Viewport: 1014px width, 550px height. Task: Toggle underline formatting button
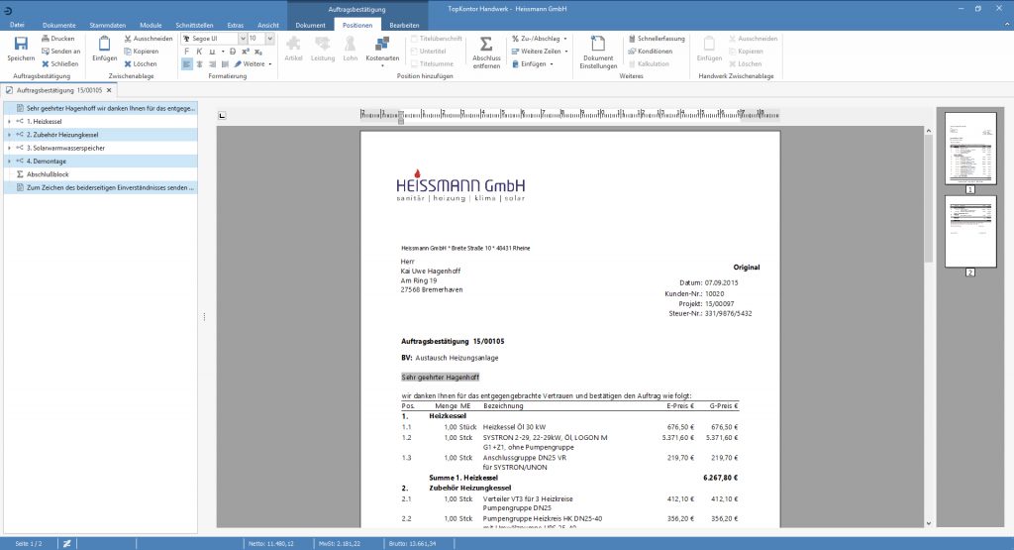coord(212,52)
